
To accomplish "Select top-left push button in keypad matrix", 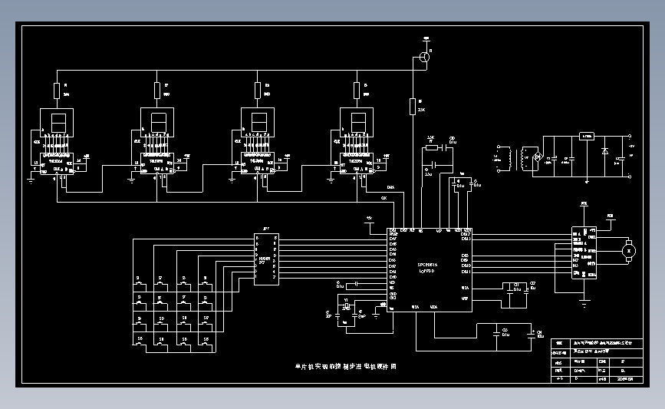I will click(140, 283).
